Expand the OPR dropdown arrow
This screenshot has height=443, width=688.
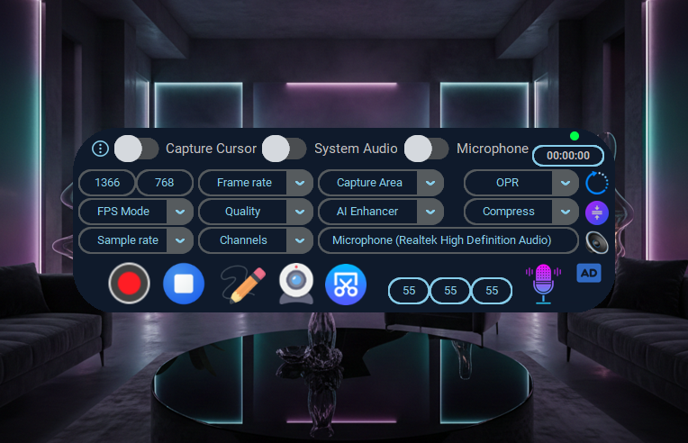point(566,183)
